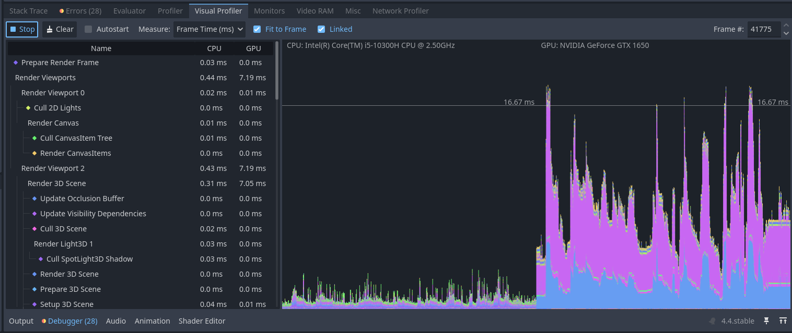Click the blue diamond beside Update Occlusion Buffer
Viewport: 792px width, 333px height.
click(x=34, y=199)
